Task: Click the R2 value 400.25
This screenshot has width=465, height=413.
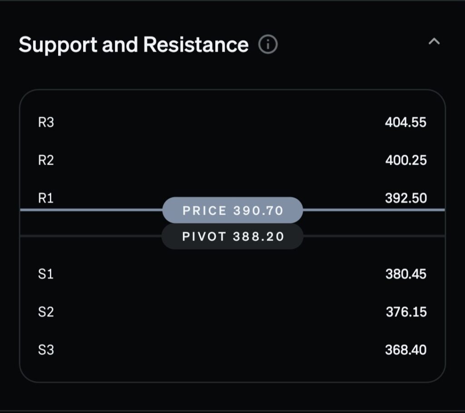Action: coord(406,160)
